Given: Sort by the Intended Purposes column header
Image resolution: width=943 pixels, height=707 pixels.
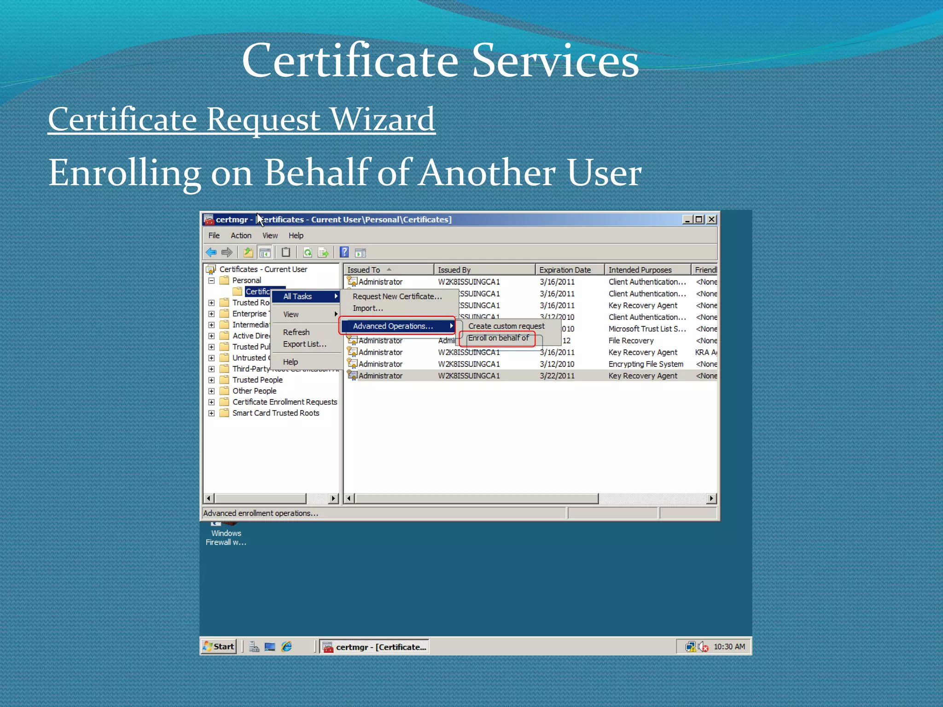Looking at the screenshot, I should tap(648, 270).
